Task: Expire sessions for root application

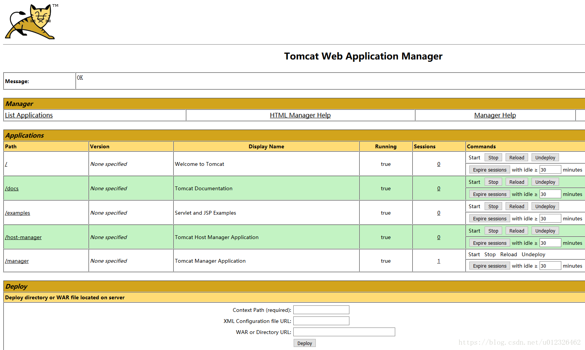Action: click(x=490, y=170)
